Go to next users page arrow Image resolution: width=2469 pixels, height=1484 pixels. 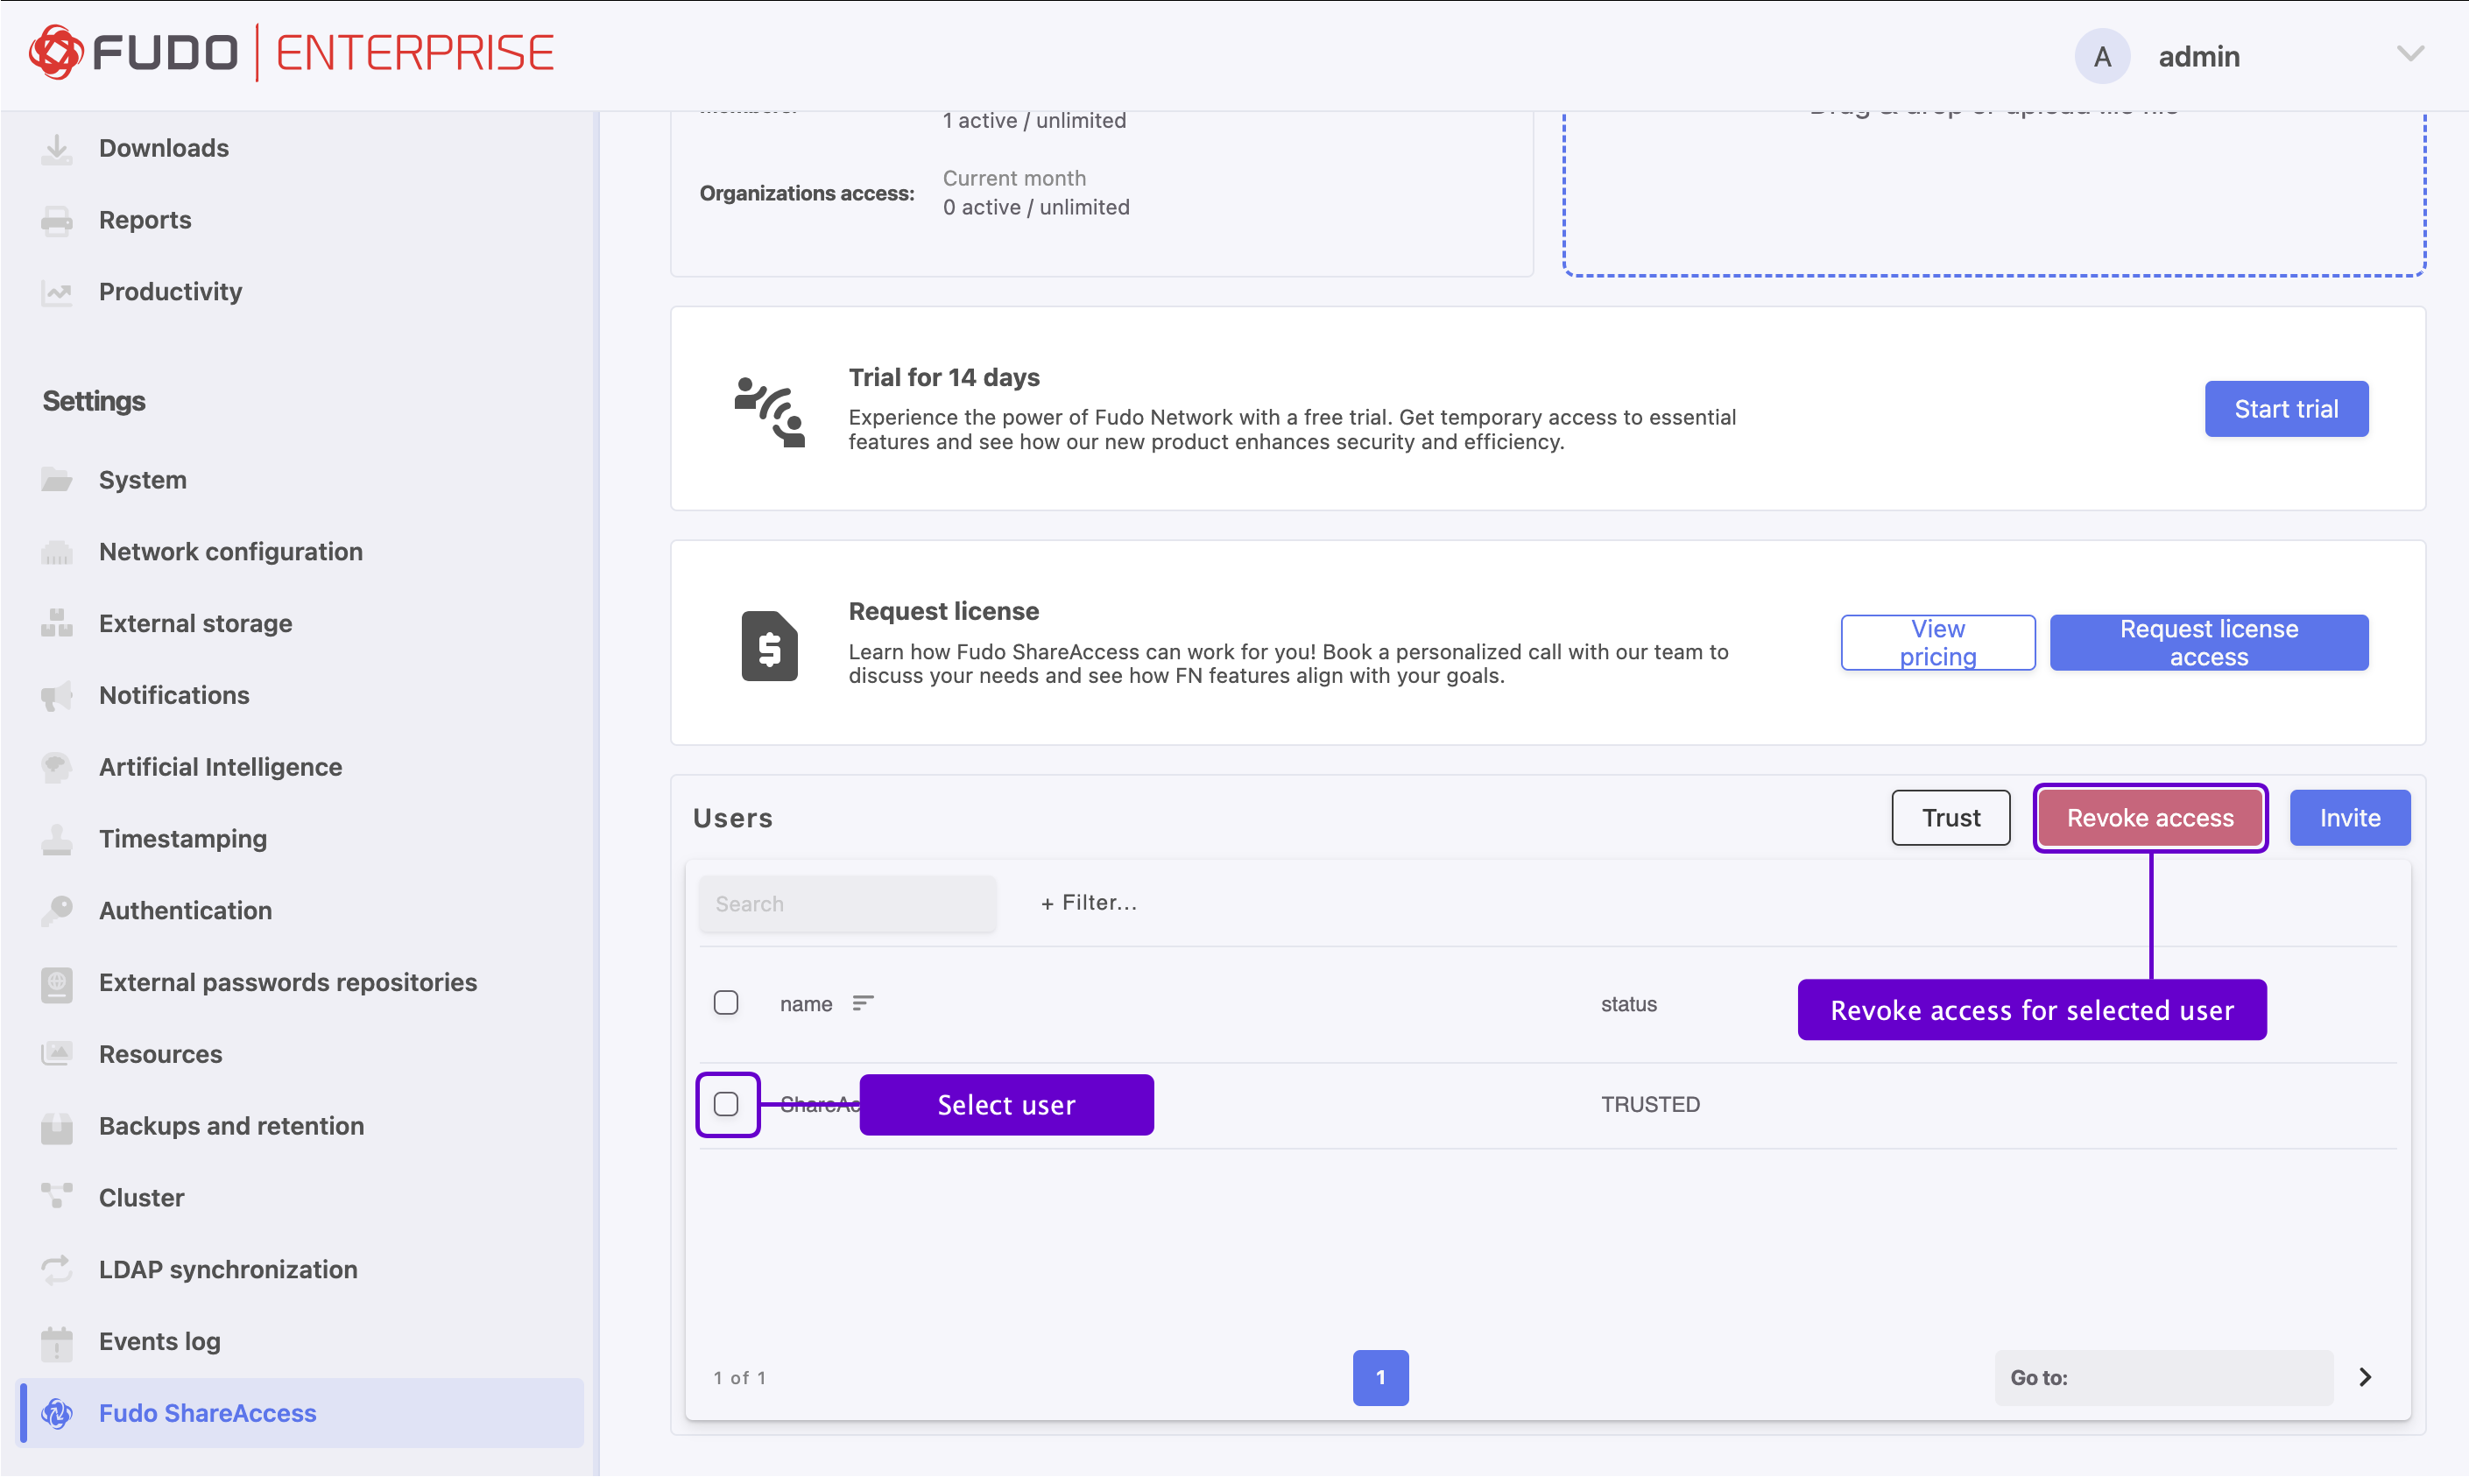[2366, 1378]
